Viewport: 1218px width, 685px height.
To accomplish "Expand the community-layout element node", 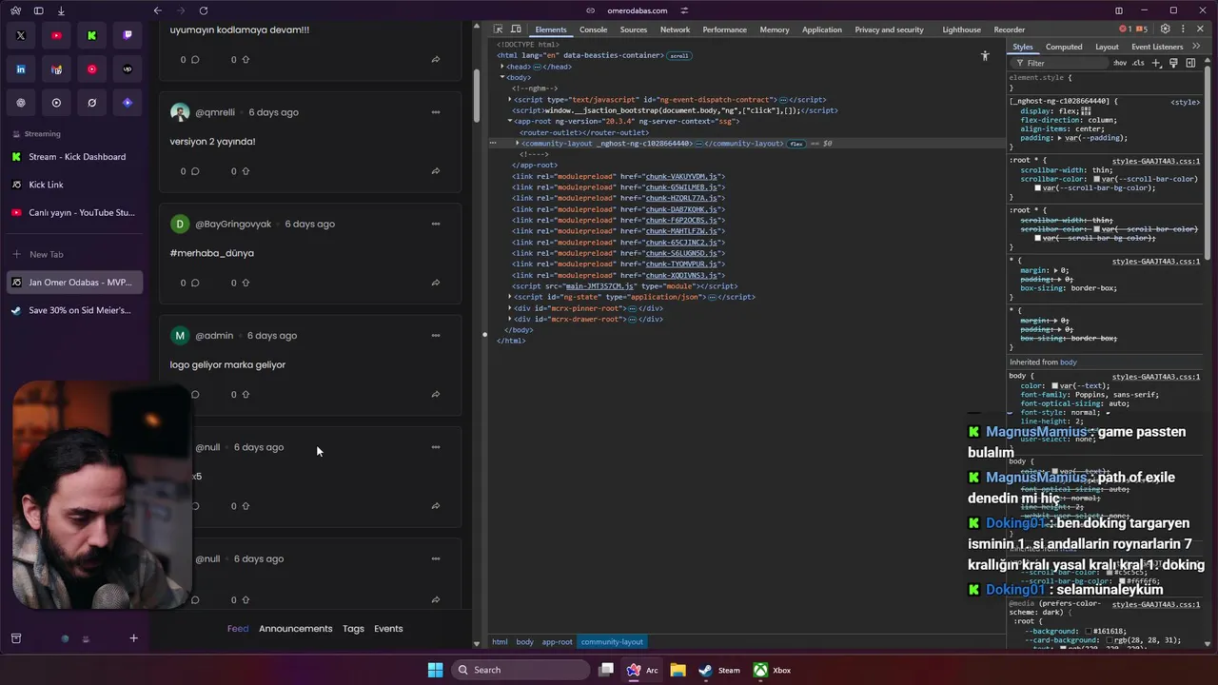I will pos(518,143).
